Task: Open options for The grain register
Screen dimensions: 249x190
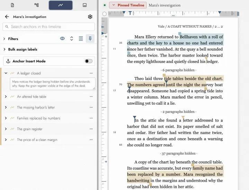Action: point(91,129)
